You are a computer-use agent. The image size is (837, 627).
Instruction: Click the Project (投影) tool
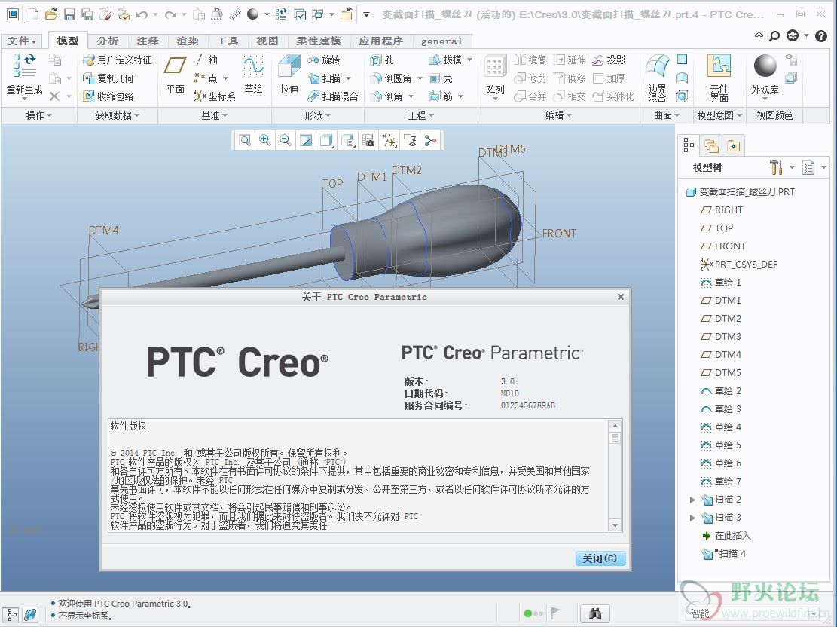pyautogui.click(x=609, y=60)
